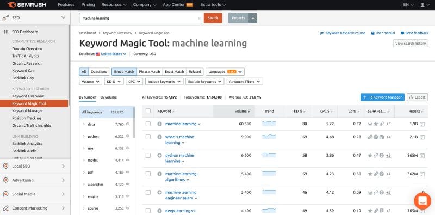Click the Advertising target icon
This screenshot has height=215, width=435.
tap(5, 180)
